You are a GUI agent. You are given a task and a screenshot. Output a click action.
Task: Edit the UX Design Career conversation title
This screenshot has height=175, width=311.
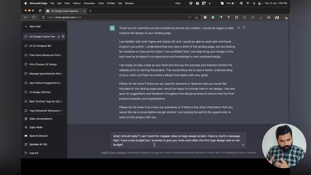(x=58, y=36)
